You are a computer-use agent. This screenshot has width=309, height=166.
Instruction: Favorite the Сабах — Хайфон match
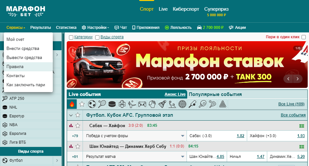(78, 125)
